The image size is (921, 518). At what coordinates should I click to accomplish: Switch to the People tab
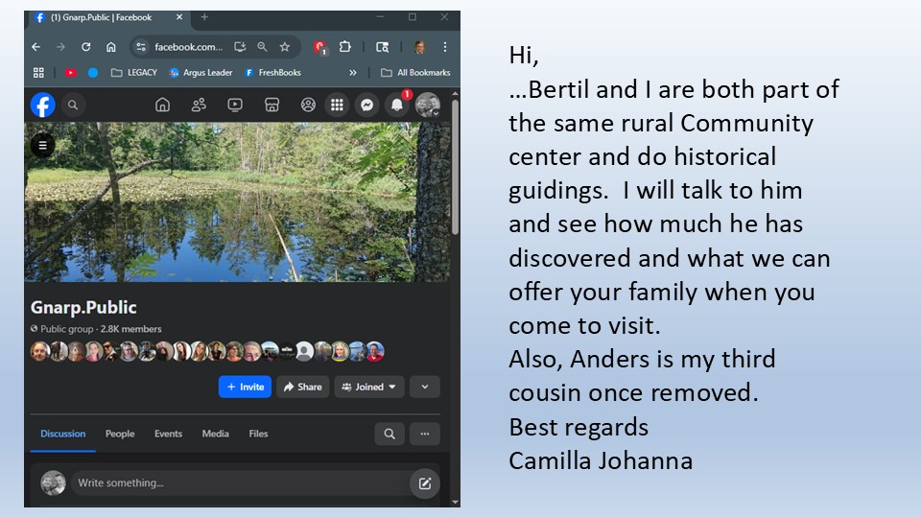tap(120, 434)
